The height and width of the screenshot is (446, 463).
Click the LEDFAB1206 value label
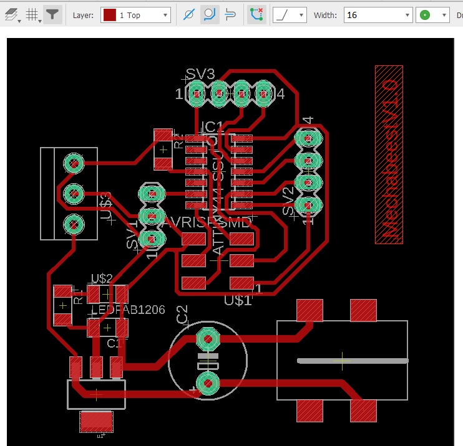128,310
